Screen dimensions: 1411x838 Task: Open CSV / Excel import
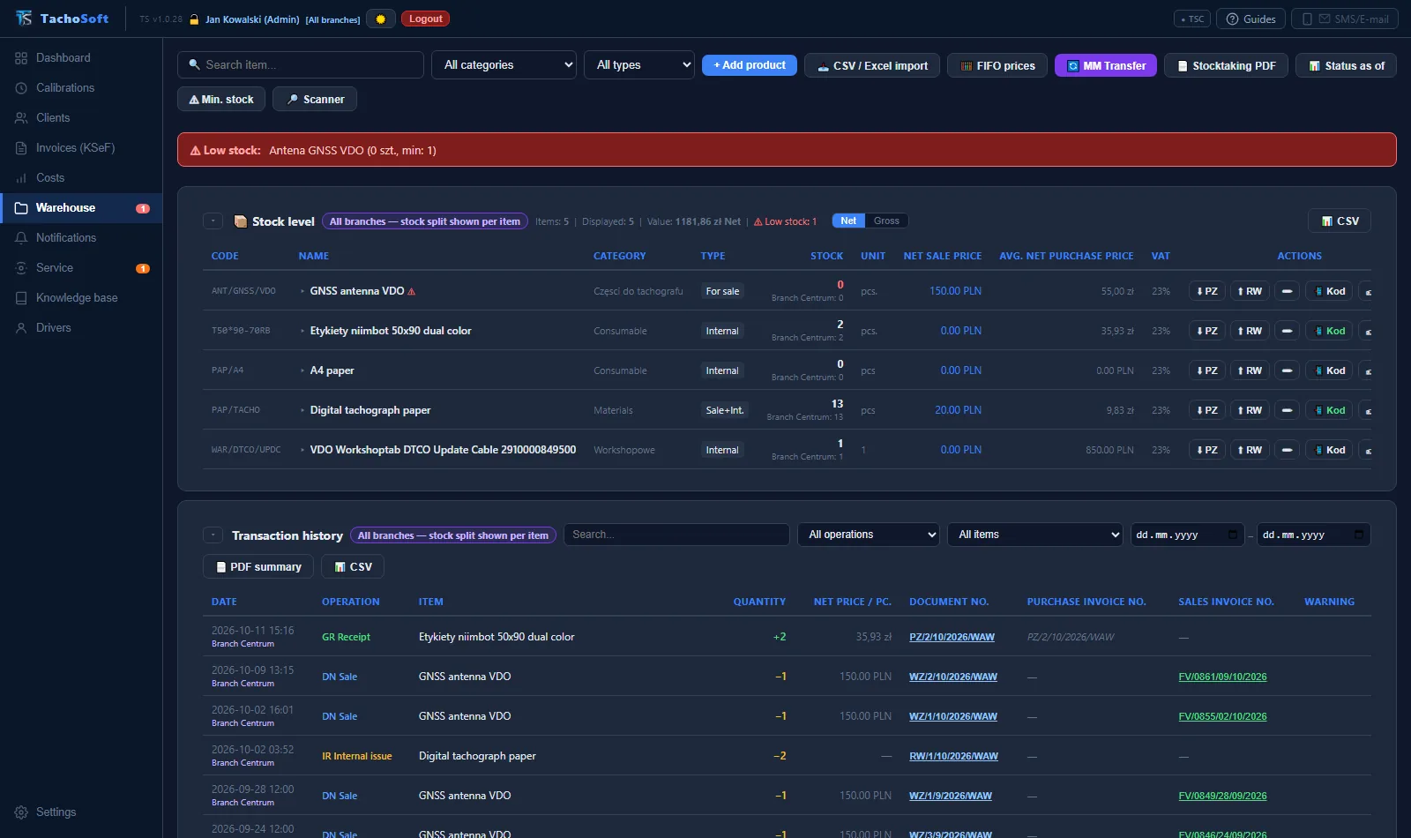872,65
